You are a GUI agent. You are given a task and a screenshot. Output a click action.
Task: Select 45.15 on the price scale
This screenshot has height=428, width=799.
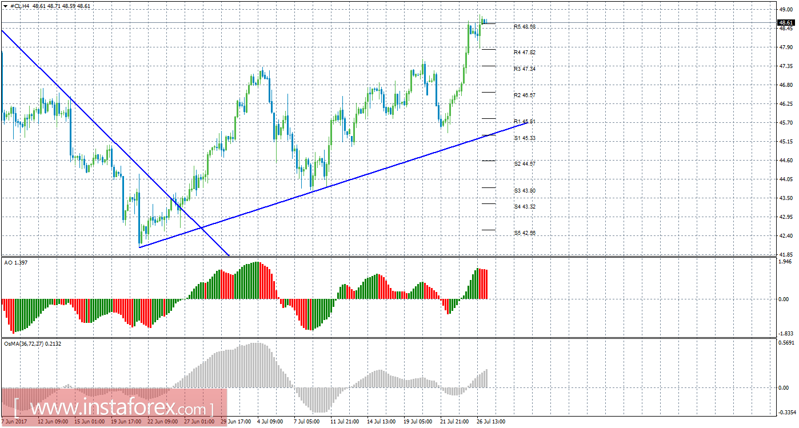tap(786, 142)
